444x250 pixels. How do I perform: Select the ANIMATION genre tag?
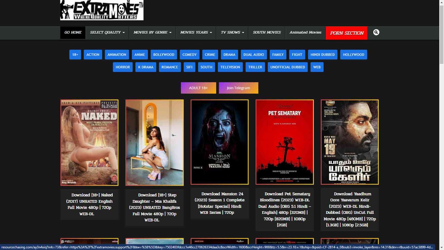coord(117,55)
